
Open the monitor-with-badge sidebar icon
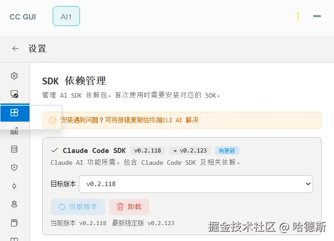[x=14, y=94]
